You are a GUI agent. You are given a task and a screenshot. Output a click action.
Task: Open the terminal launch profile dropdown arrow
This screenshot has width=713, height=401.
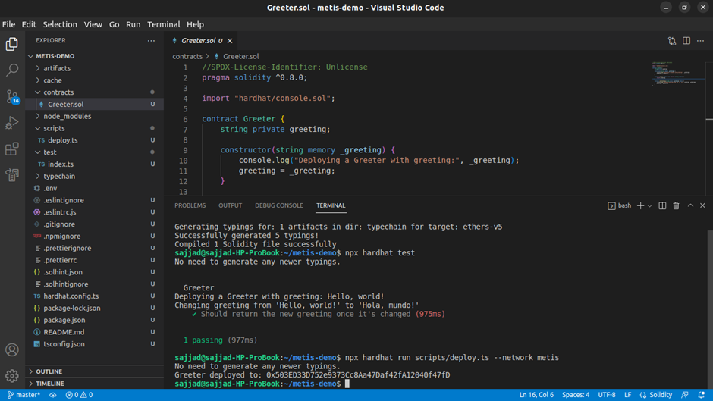click(x=650, y=206)
